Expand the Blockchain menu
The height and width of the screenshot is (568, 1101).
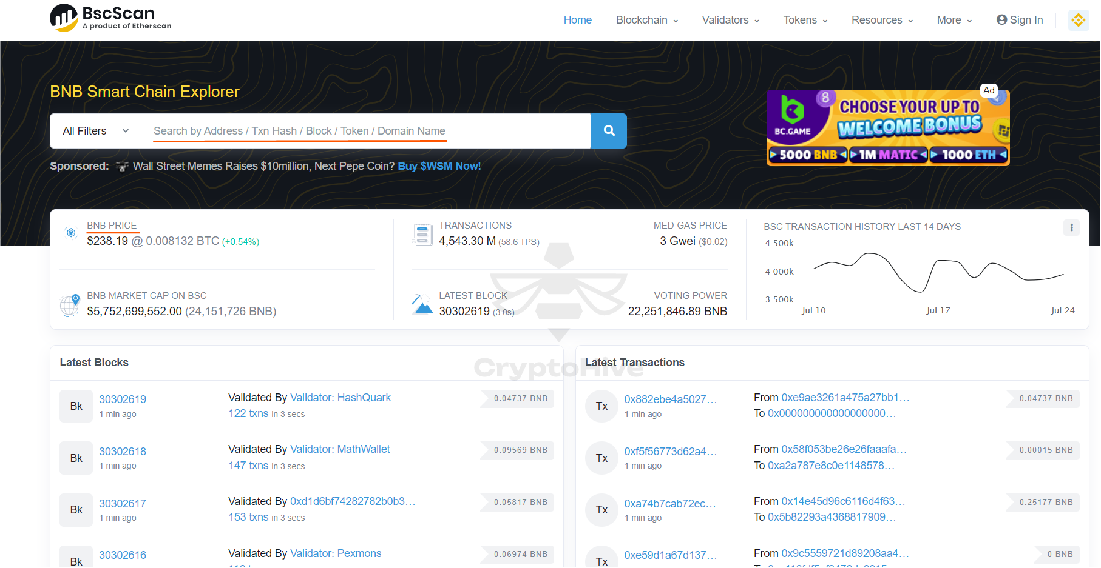[x=647, y=20]
